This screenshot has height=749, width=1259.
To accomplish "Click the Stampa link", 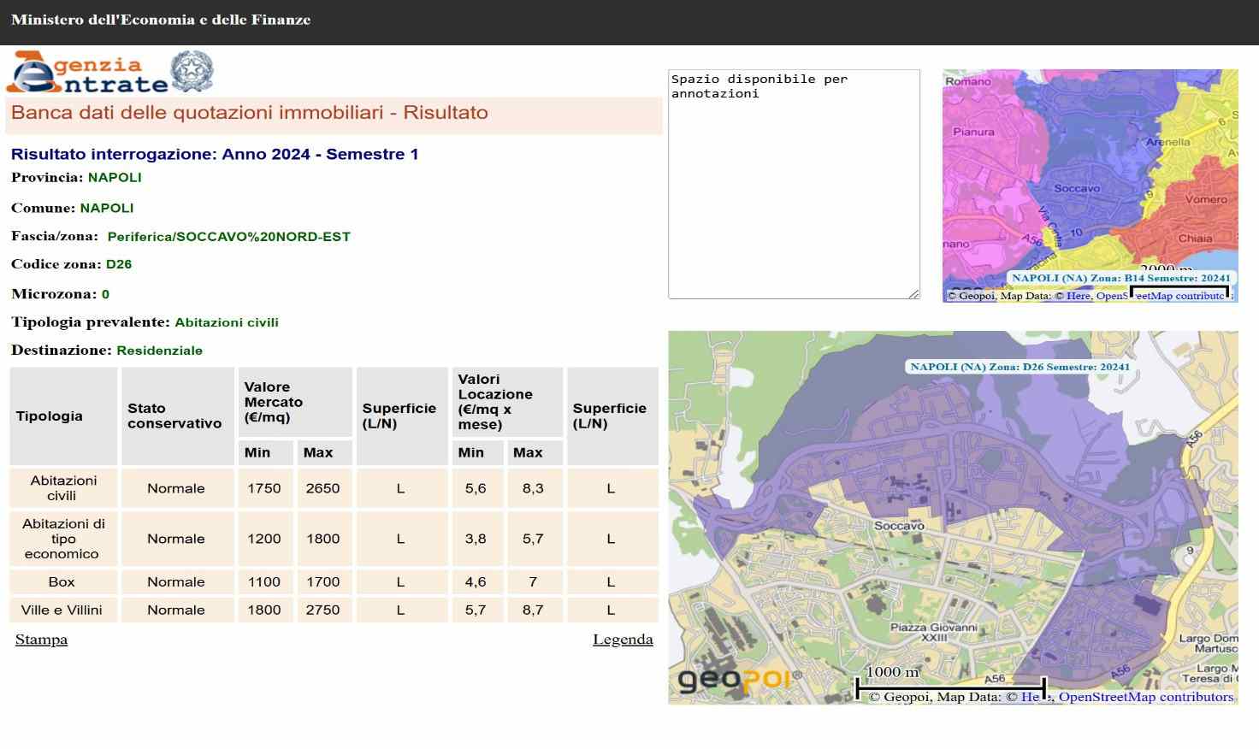I will tap(41, 640).
